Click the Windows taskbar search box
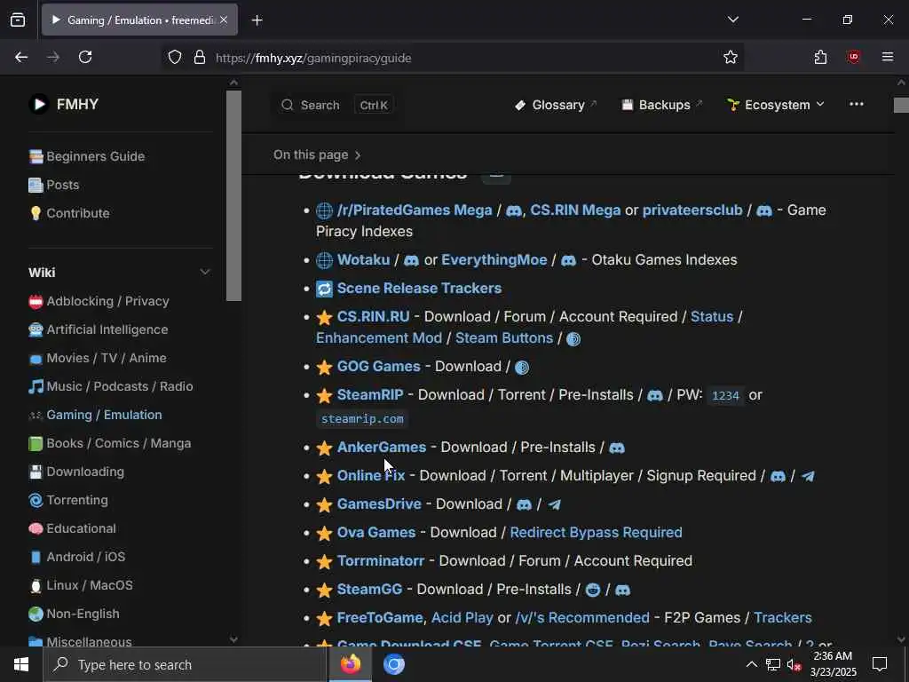Image resolution: width=909 pixels, height=682 pixels. pyautogui.click(x=185, y=664)
